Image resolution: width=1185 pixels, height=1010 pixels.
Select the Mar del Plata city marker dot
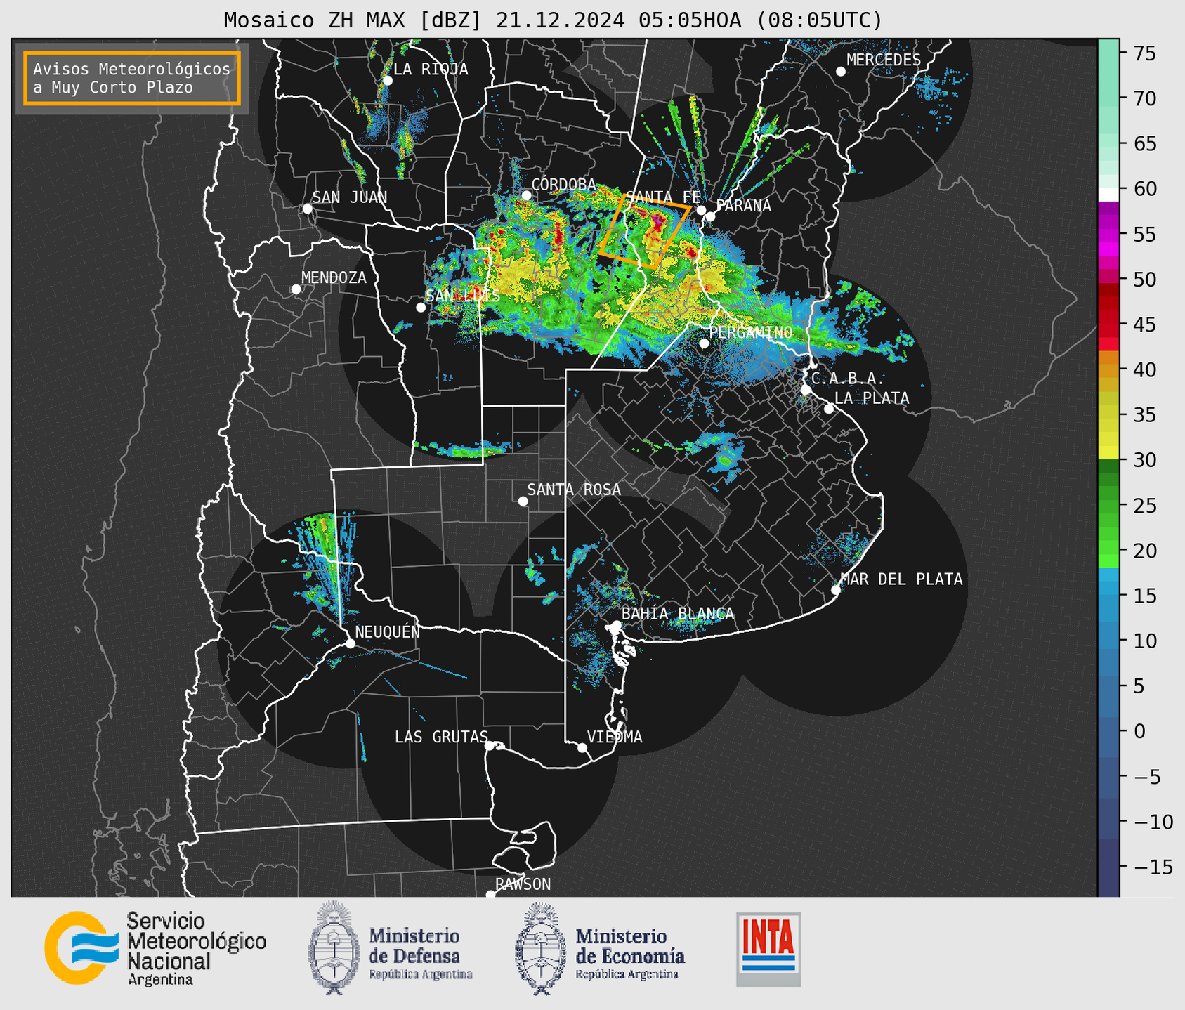click(x=835, y=590)
